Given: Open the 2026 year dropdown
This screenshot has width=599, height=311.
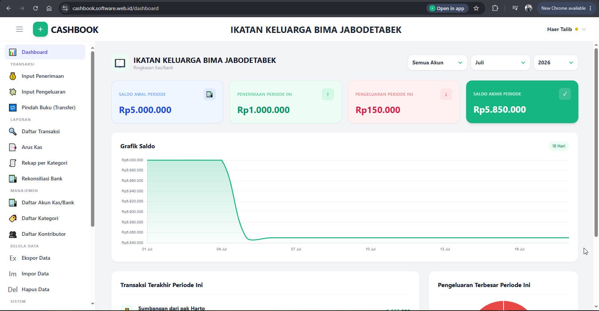Looking at the screenshot, I should 556,62.
